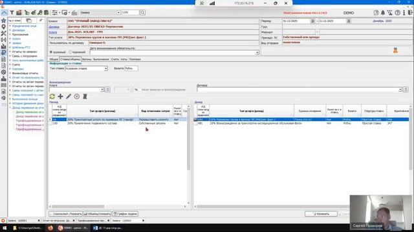Expand 'Договоры' tree node

[10, 30]
